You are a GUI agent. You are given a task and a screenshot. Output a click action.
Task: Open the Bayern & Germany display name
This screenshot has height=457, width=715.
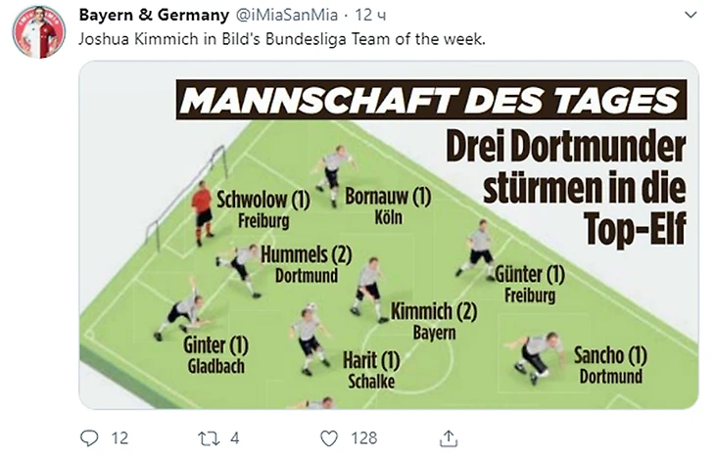click(x=154, y=15)
